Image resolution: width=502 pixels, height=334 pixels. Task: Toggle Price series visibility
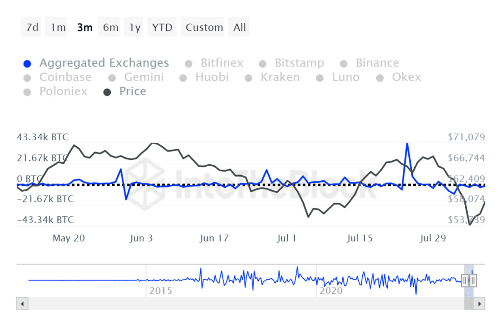[x=125, y=91]
